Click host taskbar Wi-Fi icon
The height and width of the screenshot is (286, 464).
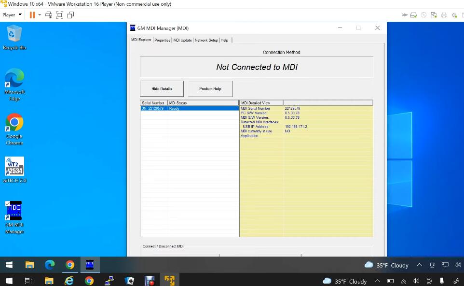point(403,281)
